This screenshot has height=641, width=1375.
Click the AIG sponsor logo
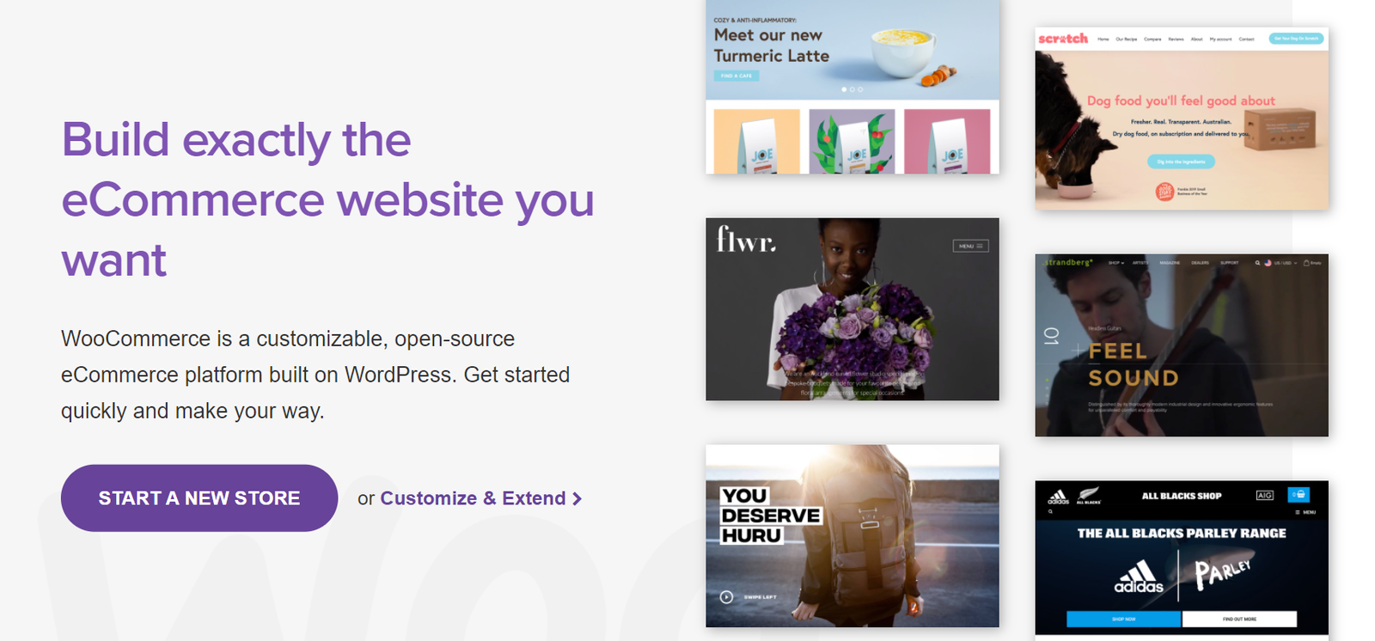1264,495
